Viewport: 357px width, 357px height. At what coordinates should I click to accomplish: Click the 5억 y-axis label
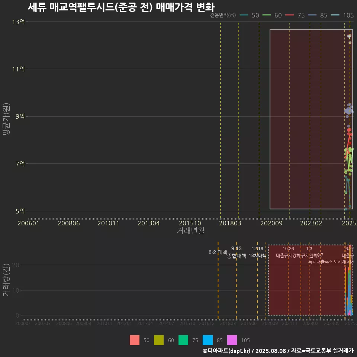pyautogui.click(x=20, y=211)
